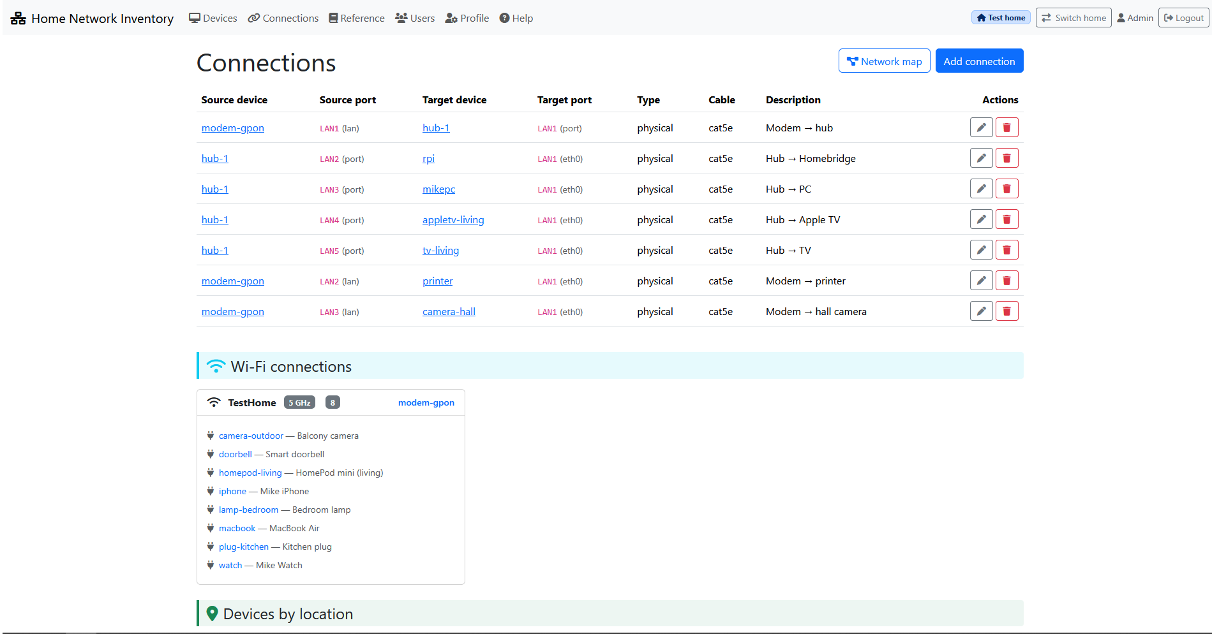Open the camera-hall device link

[x=449, y=311]
